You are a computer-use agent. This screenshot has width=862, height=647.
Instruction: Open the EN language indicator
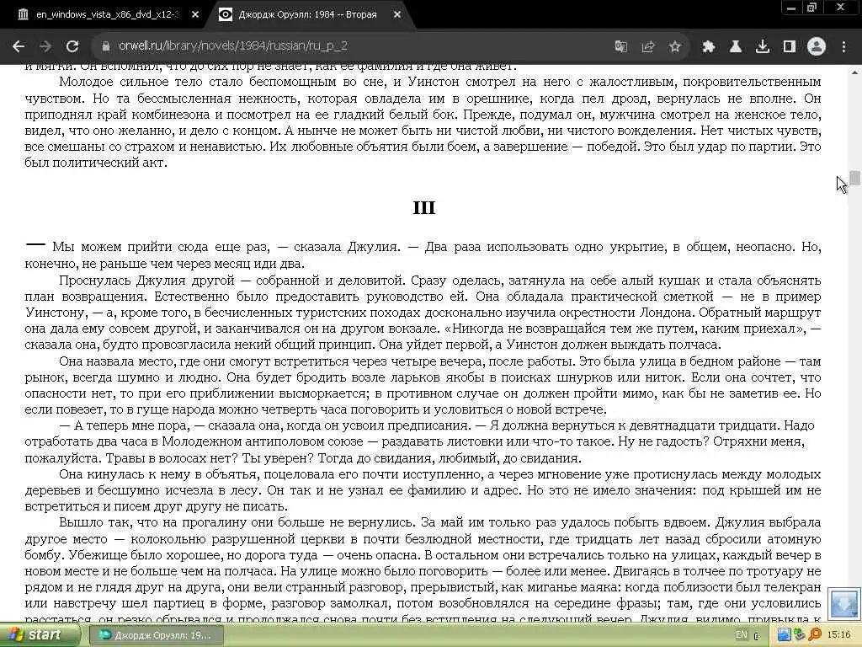click(742, 635)
